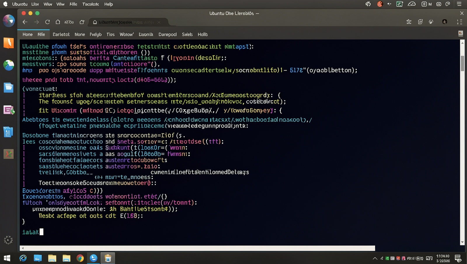
Task: Click the green chalkboard icon in top bar
Action: tap(400, 4)
